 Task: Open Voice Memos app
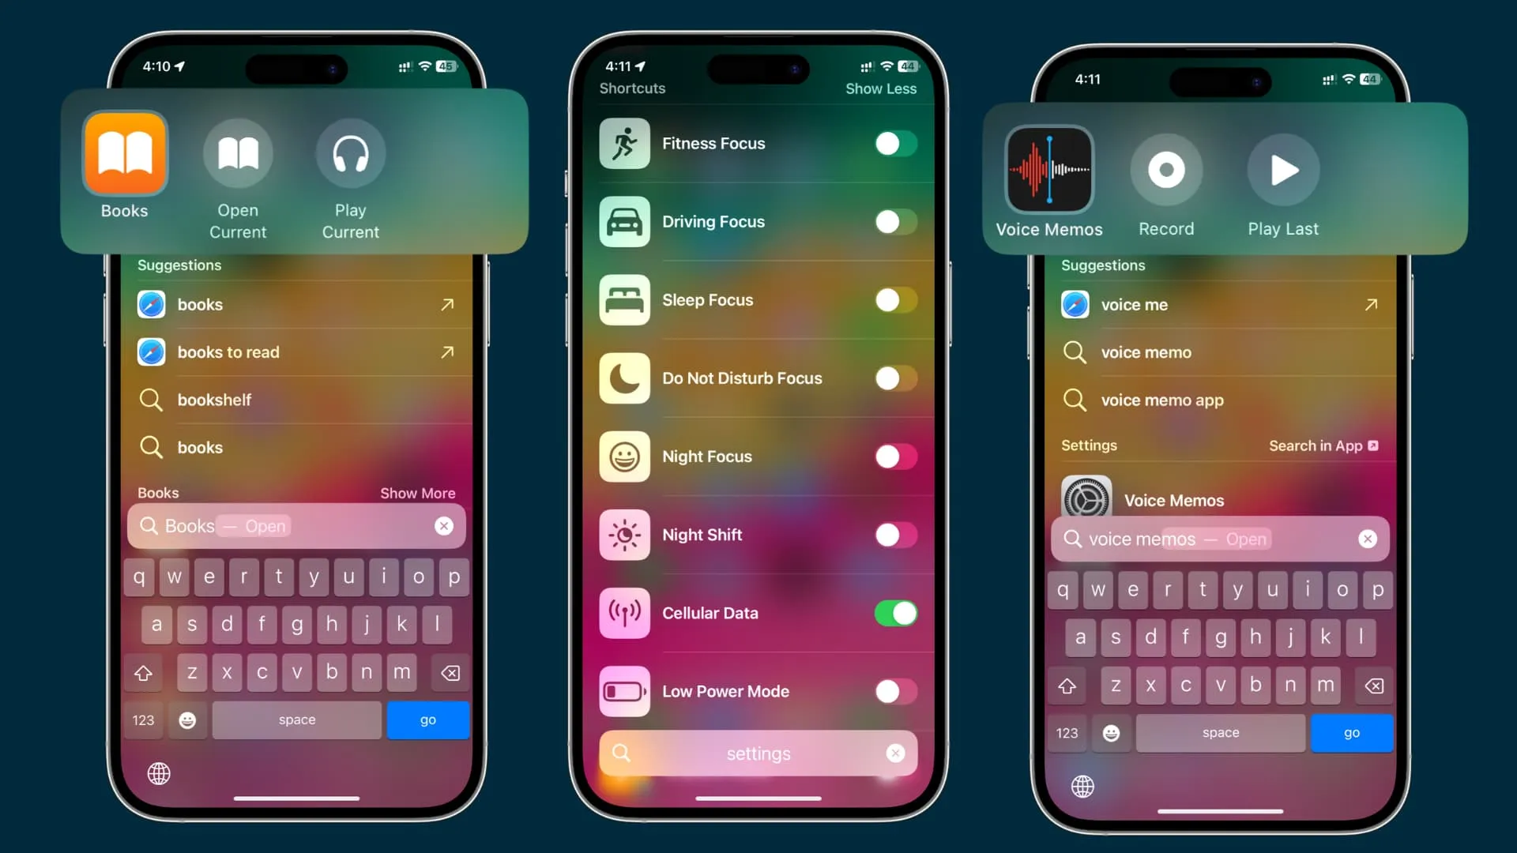1048,169
